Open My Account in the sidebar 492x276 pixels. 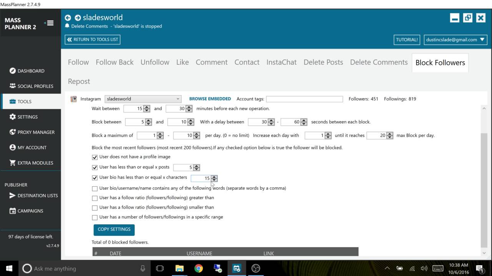(x=28, y=148)
